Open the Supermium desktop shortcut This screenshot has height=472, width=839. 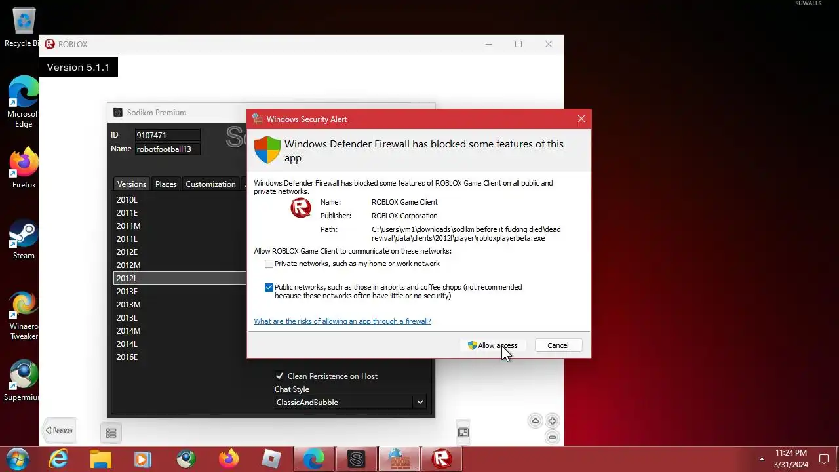coord(24,380)
